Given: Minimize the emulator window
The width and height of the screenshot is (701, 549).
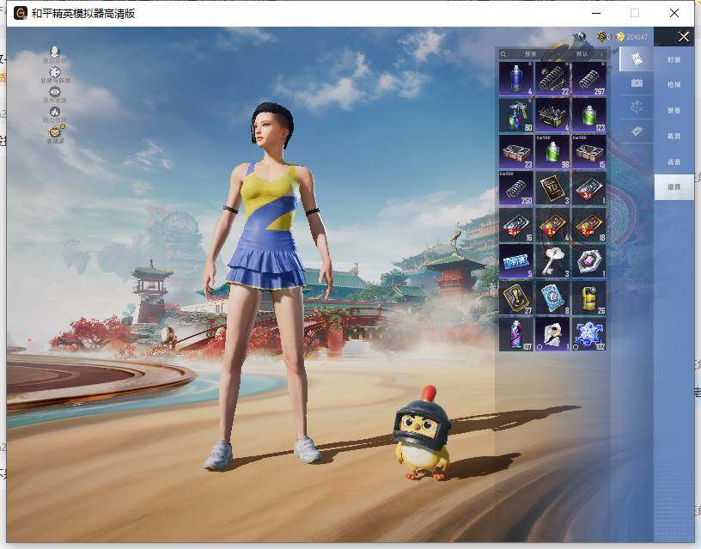Looking at the screenshot, I should (x=596, y=13).
